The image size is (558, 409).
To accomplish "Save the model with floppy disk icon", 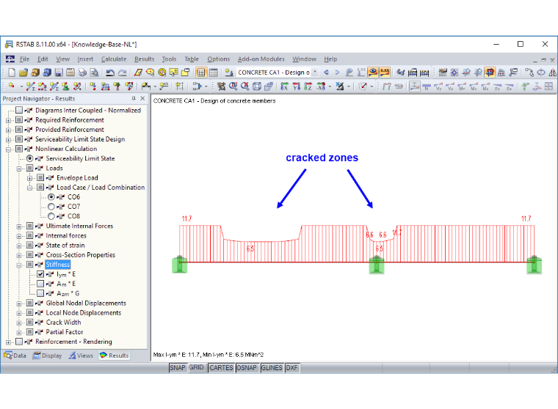I will click(59, 73).
